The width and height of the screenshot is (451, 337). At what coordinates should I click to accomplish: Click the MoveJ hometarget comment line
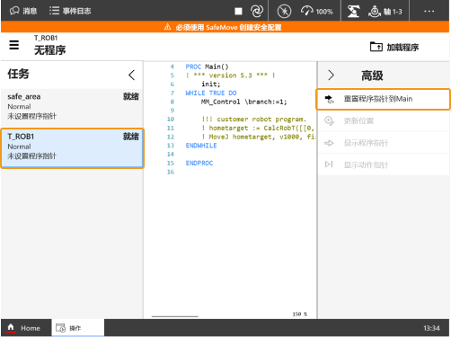[258, 137]
